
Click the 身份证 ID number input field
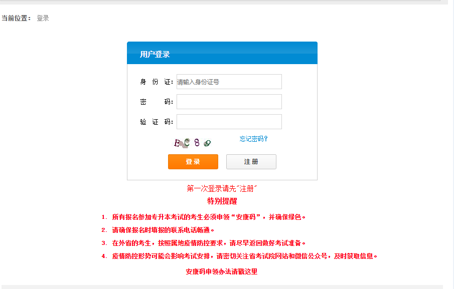pos(229,82)
